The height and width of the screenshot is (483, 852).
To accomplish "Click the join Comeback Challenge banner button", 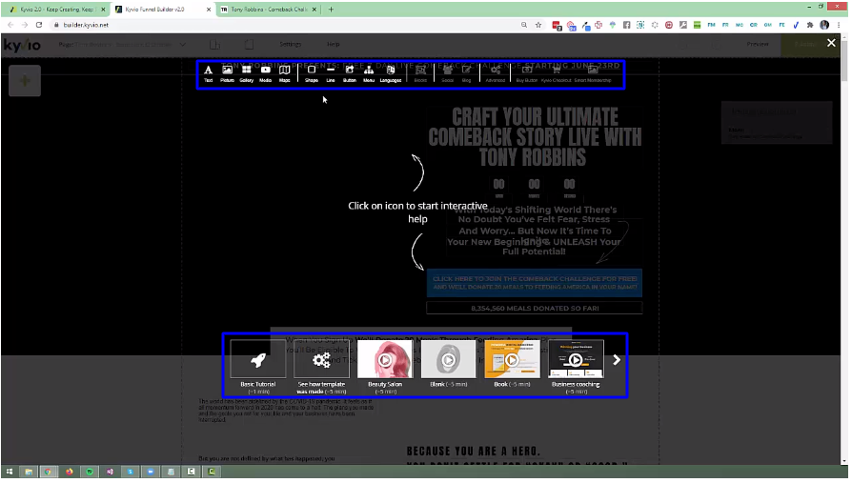I will tap(536, 284).
